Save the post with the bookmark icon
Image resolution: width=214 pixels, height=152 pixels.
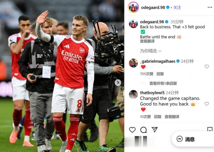click(x=210, y=129)
